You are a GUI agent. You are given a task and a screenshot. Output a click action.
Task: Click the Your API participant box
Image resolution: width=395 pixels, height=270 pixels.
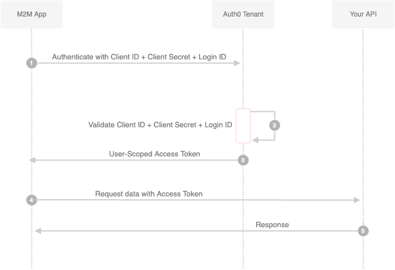click(364, 14)
